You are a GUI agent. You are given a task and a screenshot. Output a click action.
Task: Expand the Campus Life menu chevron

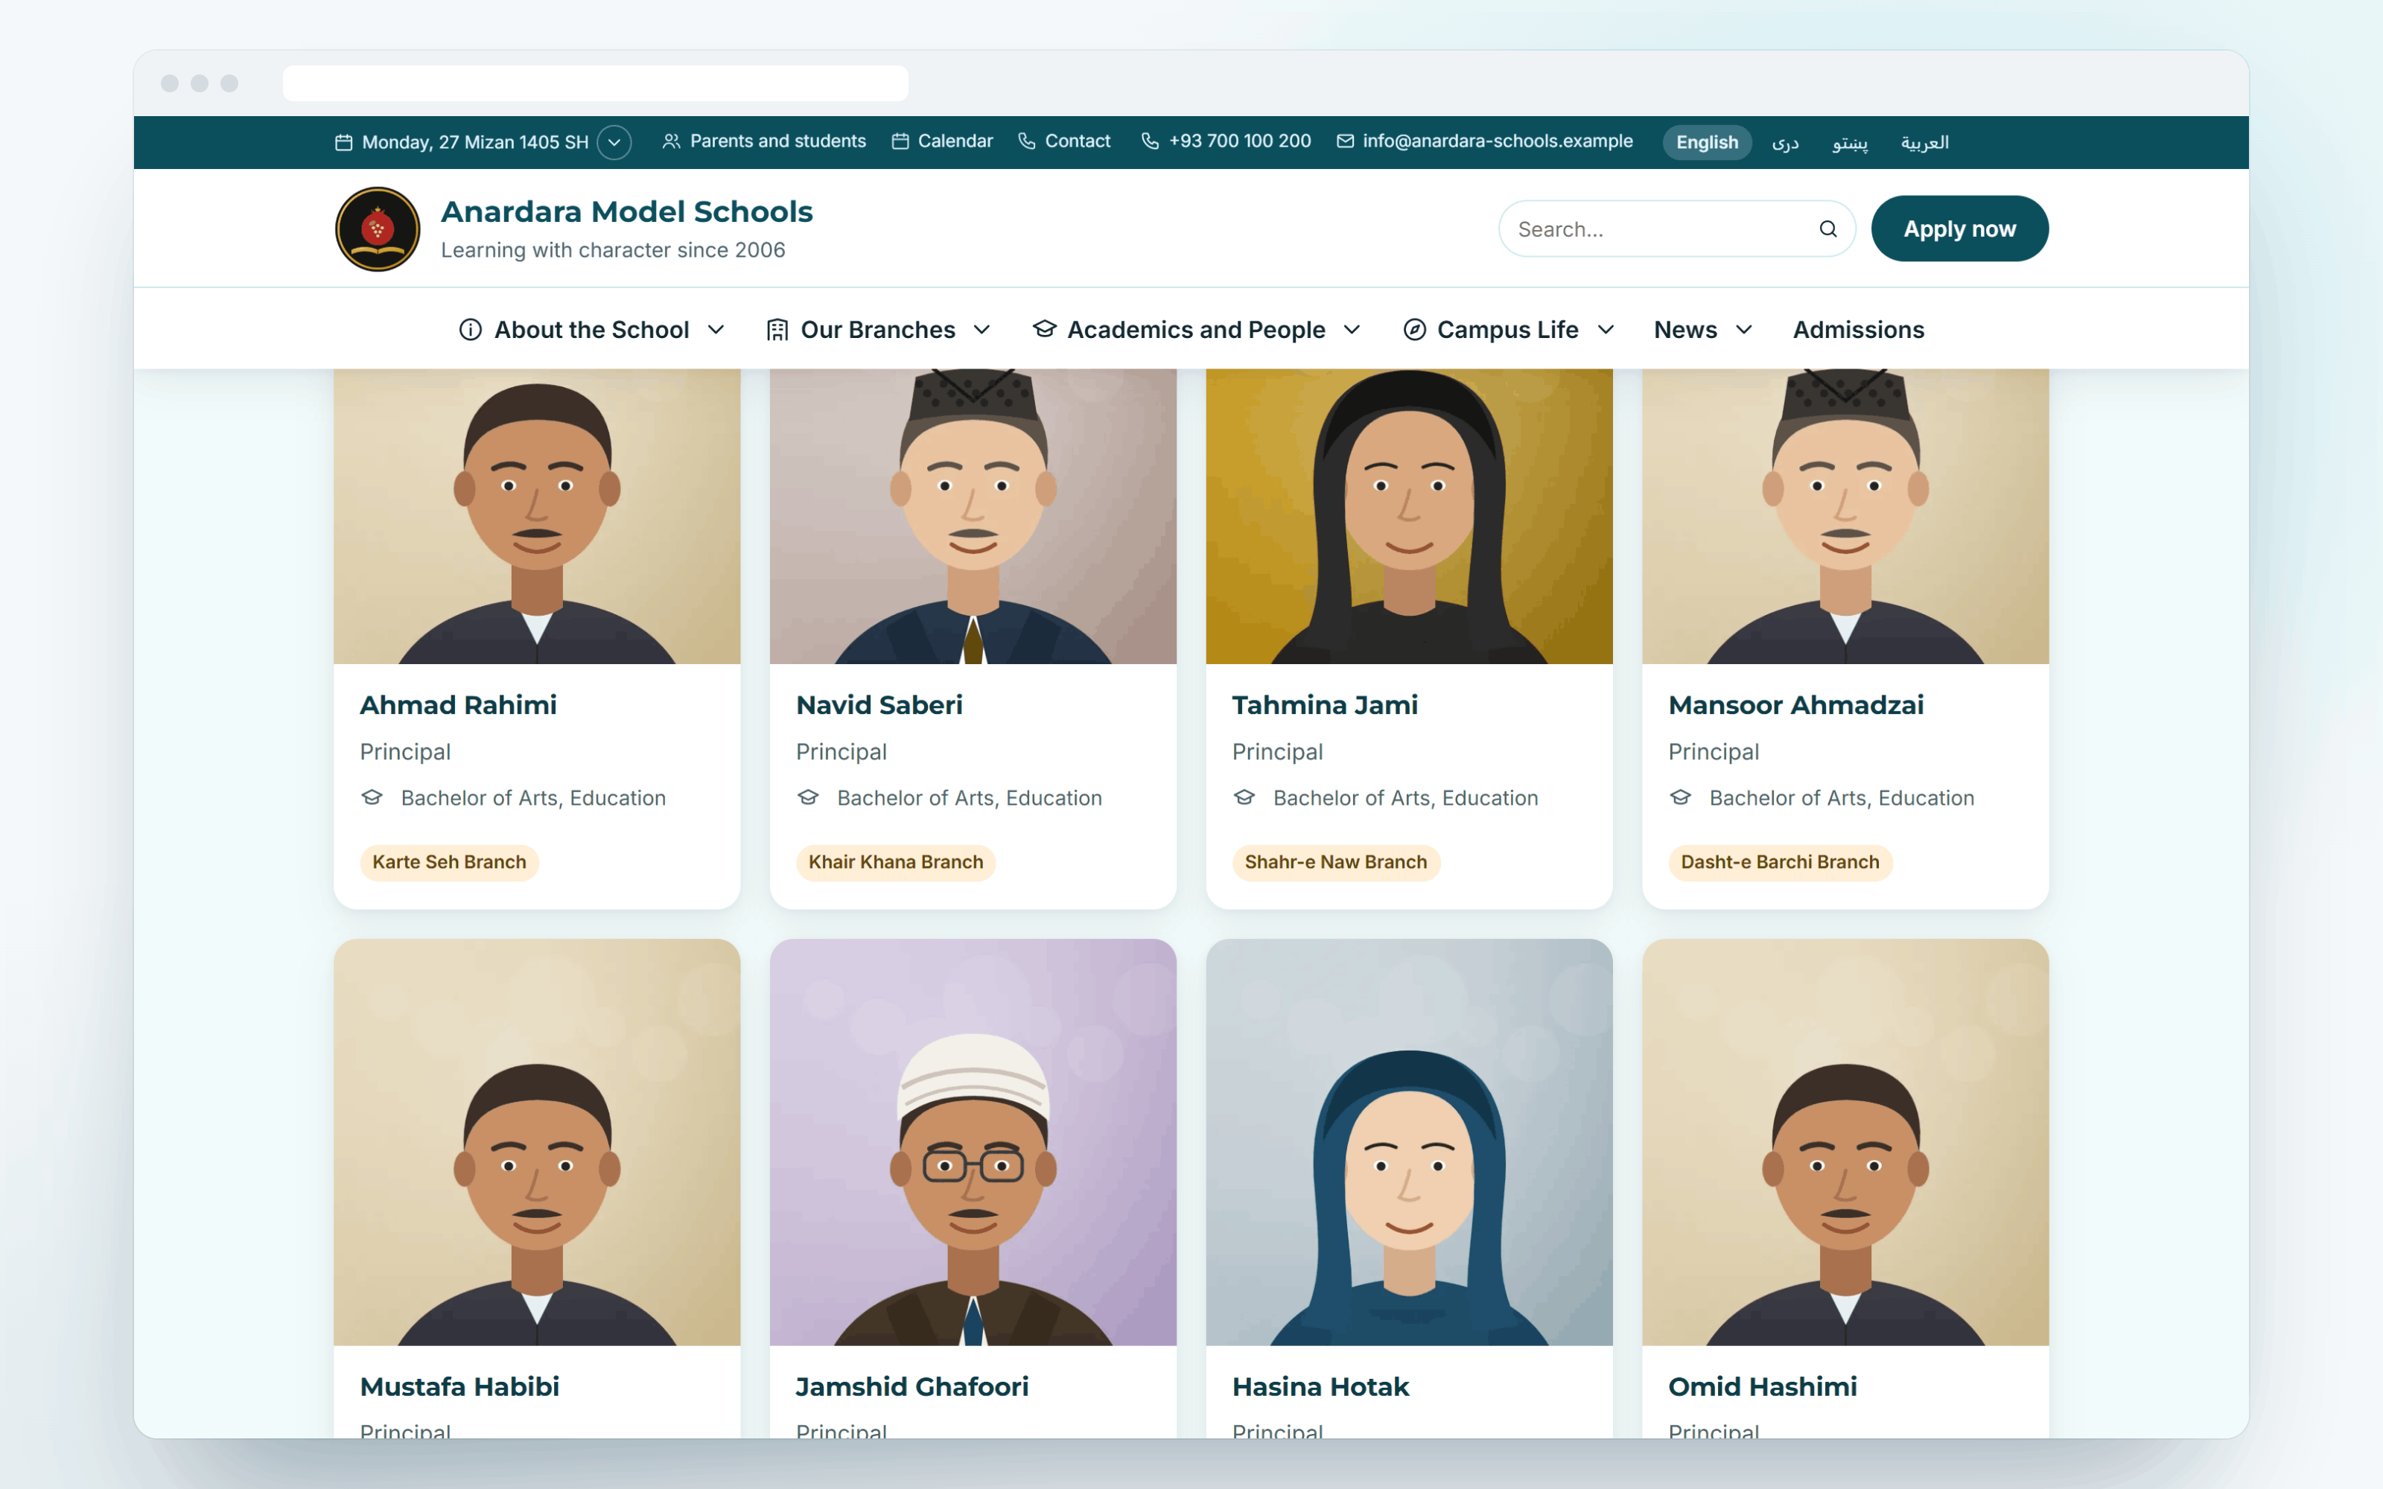[1606, 330]
